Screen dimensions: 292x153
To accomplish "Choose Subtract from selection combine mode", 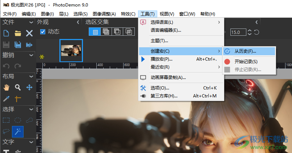I will [x=117, y=32].
